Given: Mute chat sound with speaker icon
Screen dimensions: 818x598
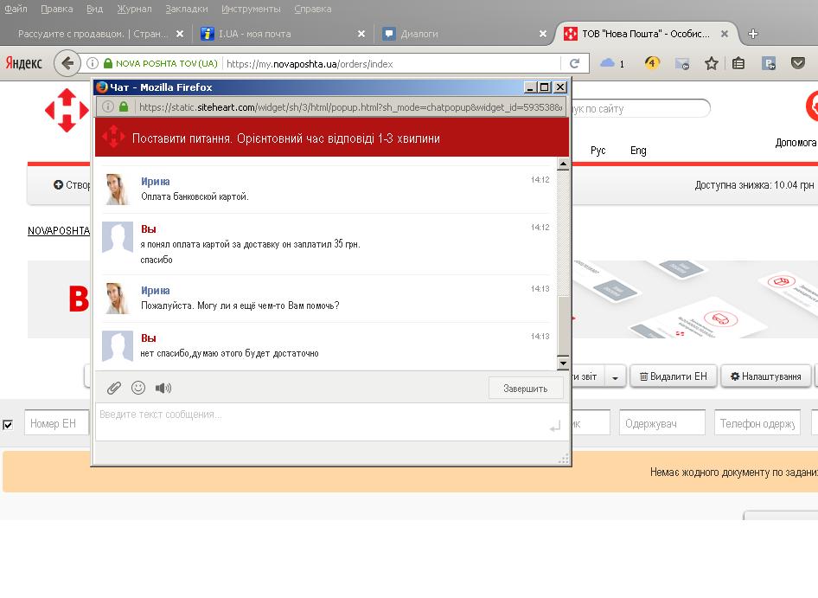Looking at the screenshot, I should tap(163, 388).
